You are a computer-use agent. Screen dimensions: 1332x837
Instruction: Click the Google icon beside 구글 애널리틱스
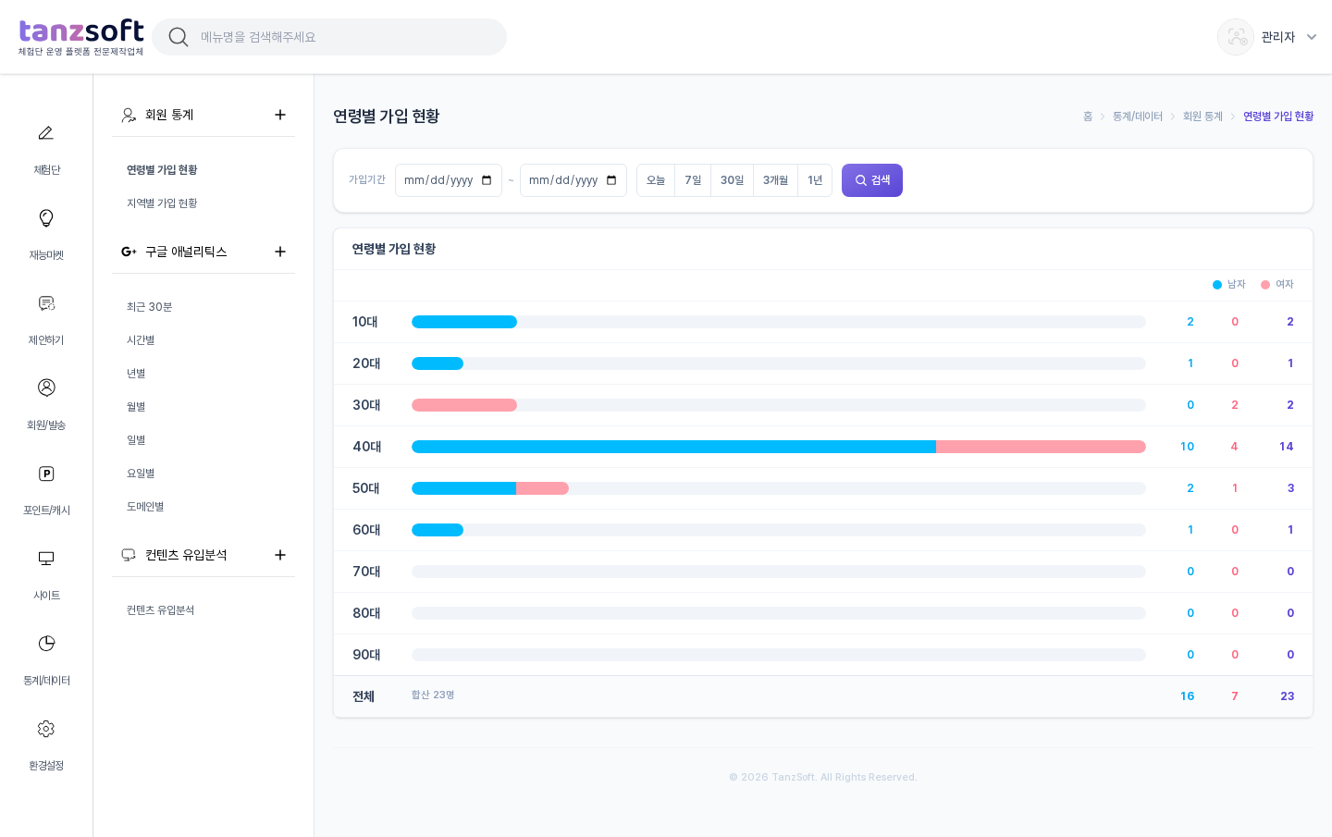[129, 252]
